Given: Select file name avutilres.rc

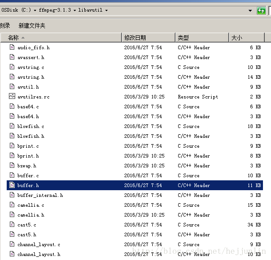Looking at the screenshot, I should tap(33, 97).
